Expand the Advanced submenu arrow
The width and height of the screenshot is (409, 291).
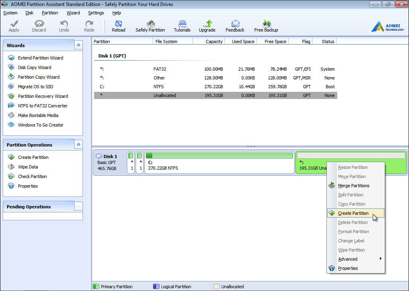(380, 259)
